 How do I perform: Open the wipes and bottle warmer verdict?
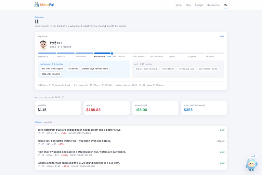coord(131,142)
